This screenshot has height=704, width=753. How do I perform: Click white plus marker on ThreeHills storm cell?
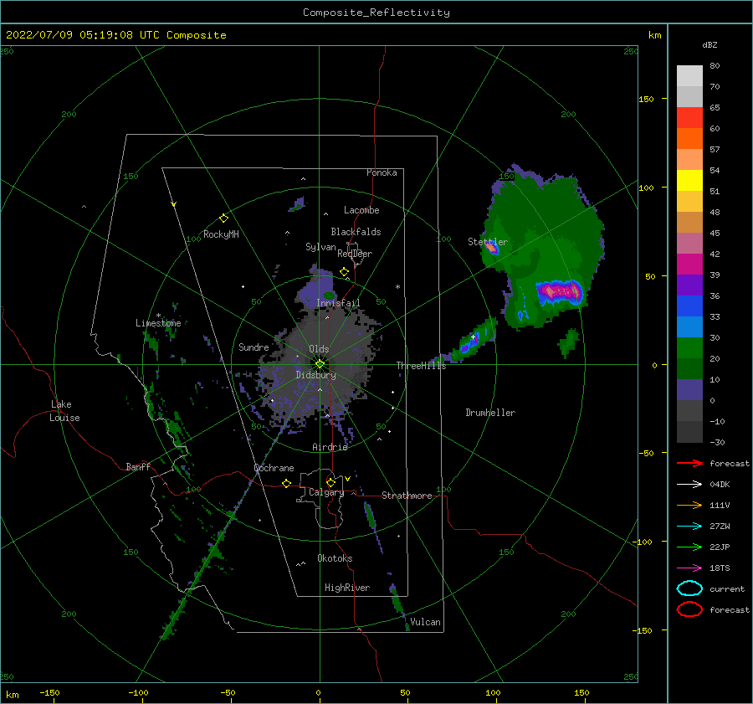[473, 337]
